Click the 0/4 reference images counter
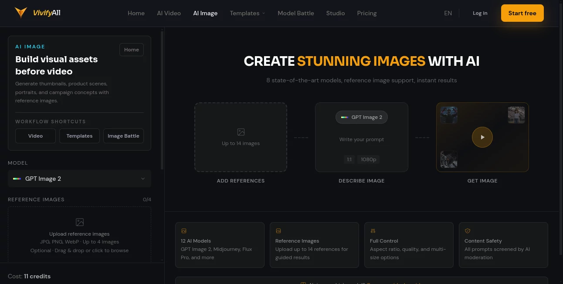563x284 pixels. coord(147,199)
